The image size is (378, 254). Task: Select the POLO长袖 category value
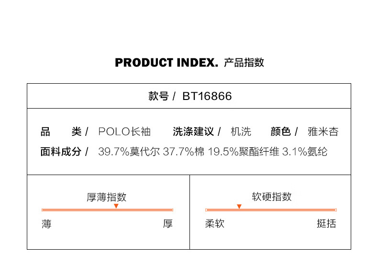(x=124, y=132)
